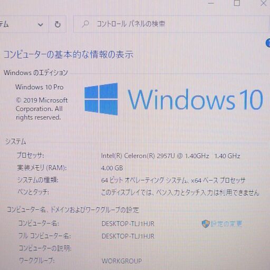Click the heading 'コンピューターの基本的な情報の表示'
270x270 pixels.
tap(69, 54)
